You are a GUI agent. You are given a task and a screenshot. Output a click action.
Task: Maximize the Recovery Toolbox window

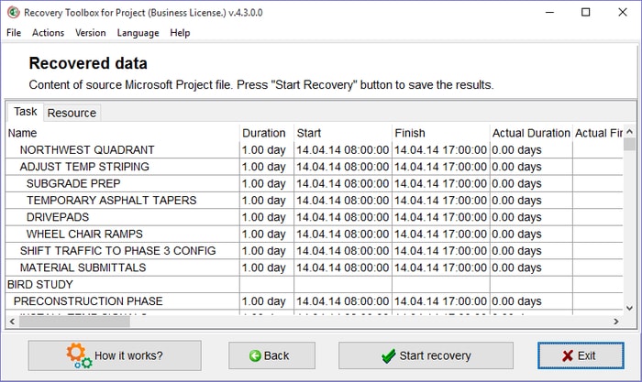(586, 12)
